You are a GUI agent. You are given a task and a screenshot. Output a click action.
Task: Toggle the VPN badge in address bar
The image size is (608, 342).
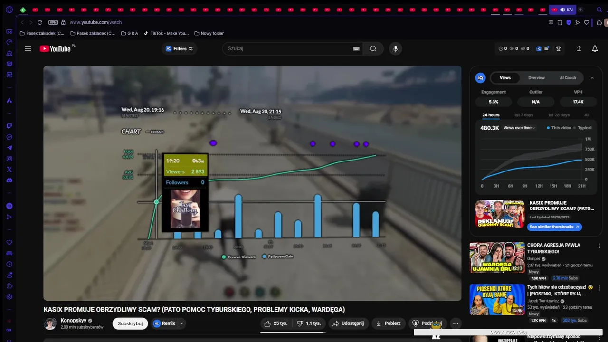click(53, 22)
